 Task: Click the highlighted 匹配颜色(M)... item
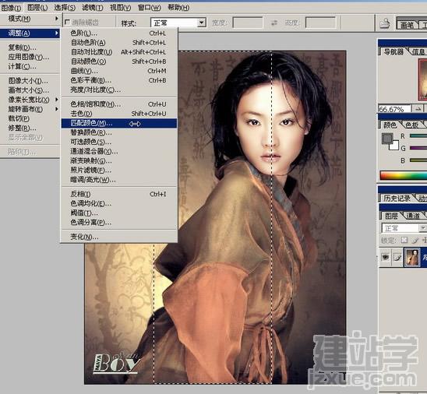tap(119, 123)
